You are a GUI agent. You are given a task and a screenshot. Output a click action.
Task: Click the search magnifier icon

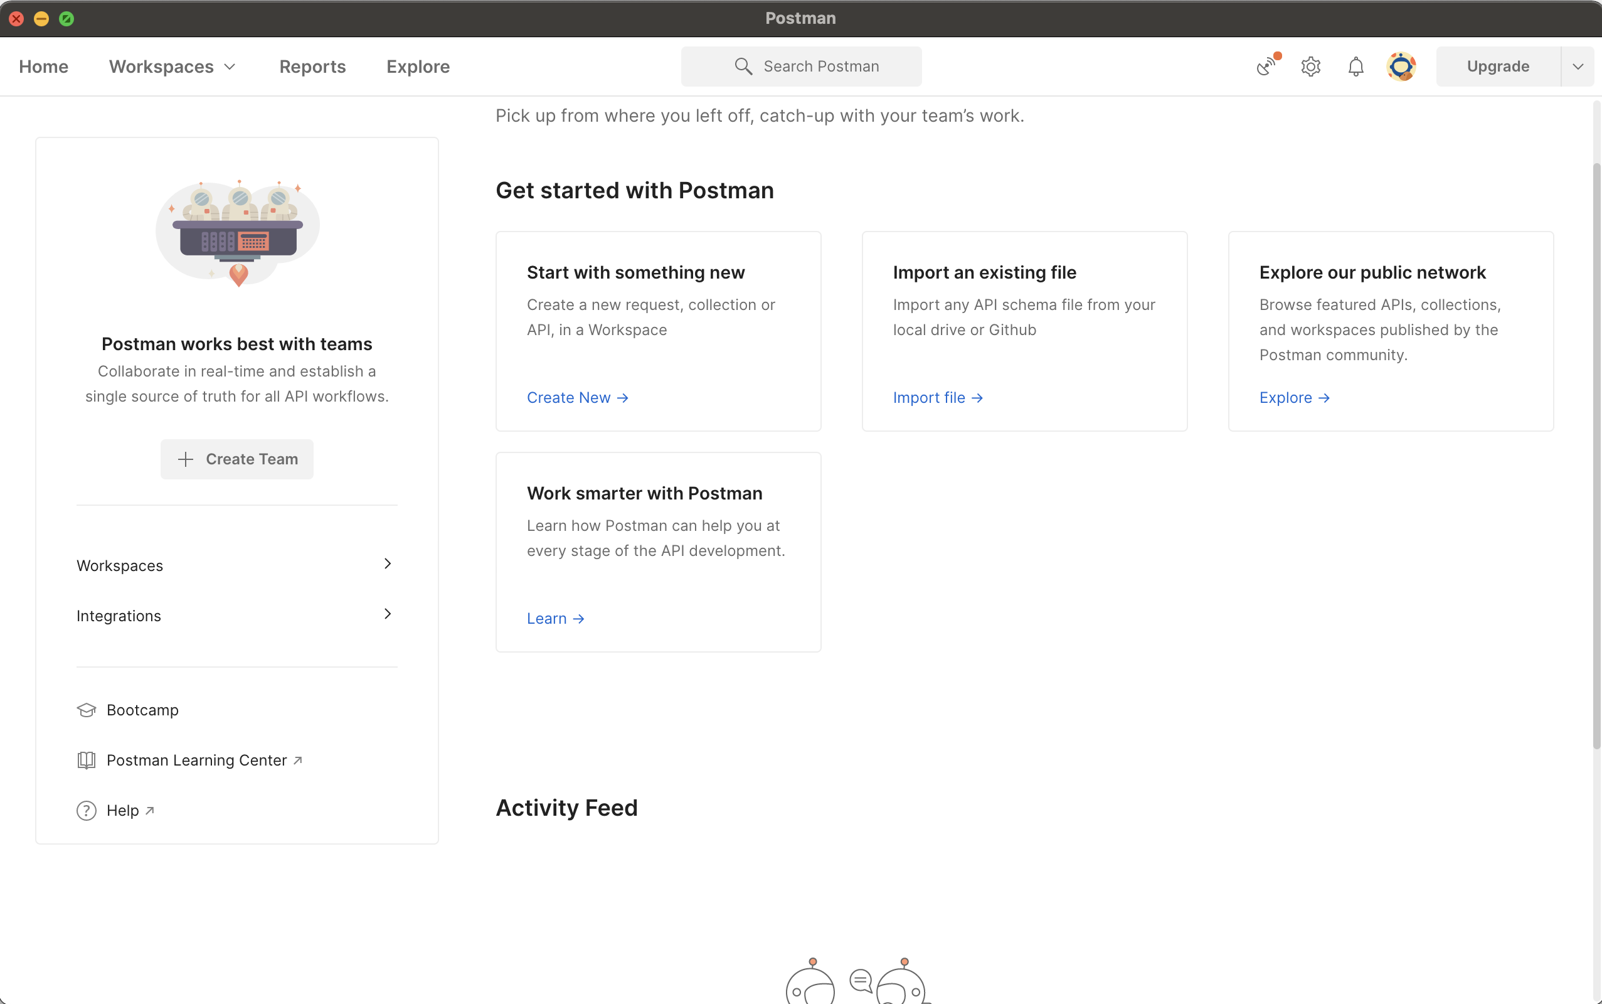pyautogui.click(x=743, y=67)
